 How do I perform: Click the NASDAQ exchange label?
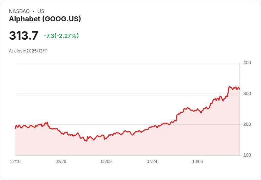19,11
